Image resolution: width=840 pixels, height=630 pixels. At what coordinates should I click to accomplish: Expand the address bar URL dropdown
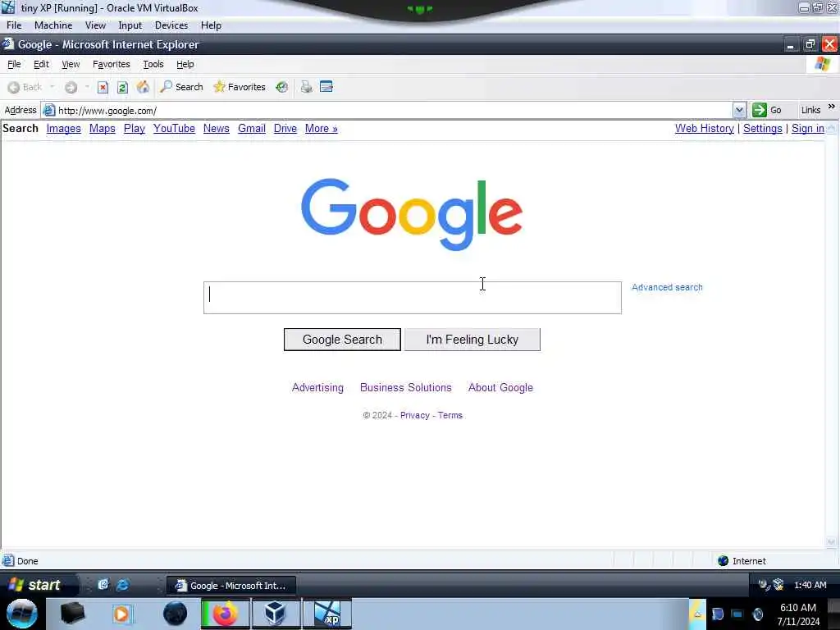pyautogui.click(x=739, y=111)
